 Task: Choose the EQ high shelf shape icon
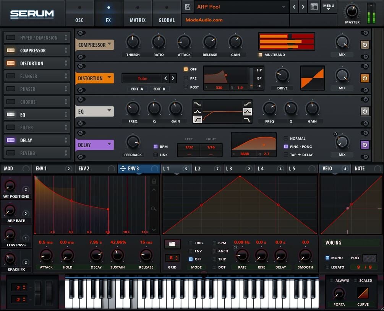[247, 104]
